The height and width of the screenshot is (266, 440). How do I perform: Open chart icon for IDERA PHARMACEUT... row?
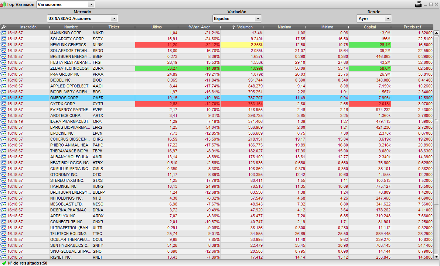(x=3, y=121)
